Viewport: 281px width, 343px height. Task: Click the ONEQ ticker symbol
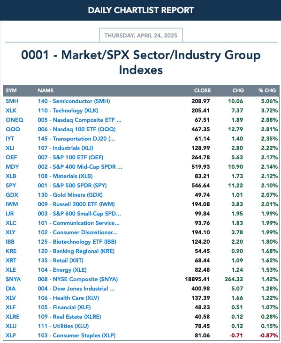click(15, 120)
